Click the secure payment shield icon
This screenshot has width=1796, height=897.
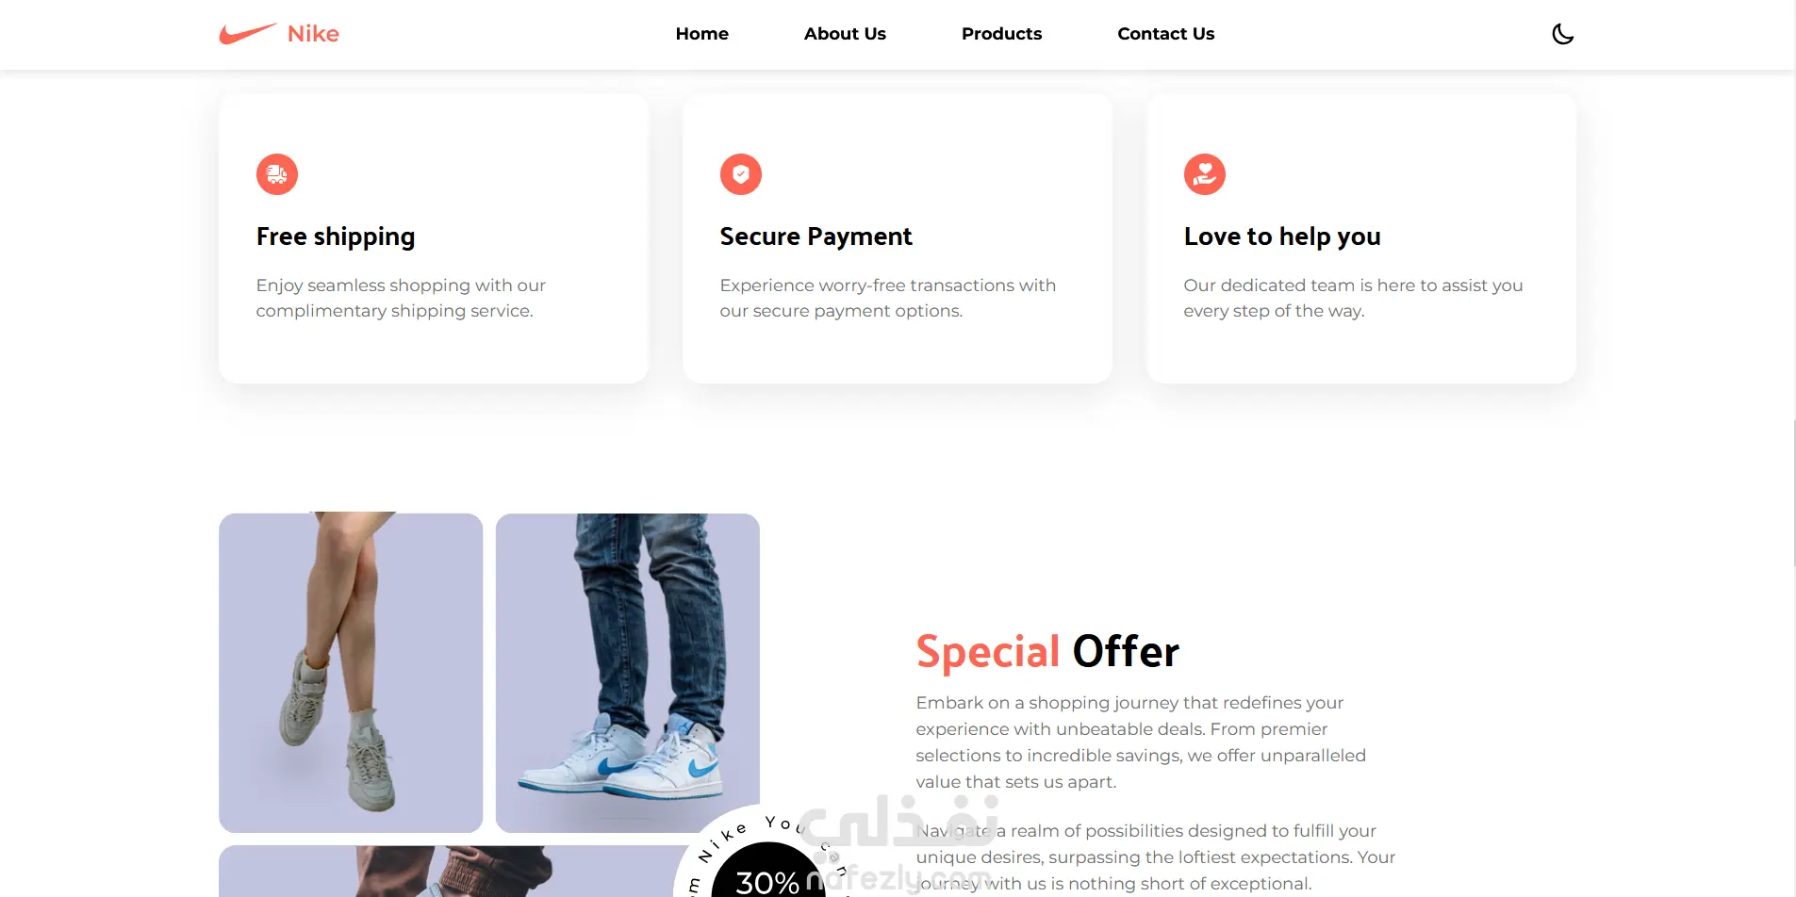741,174
